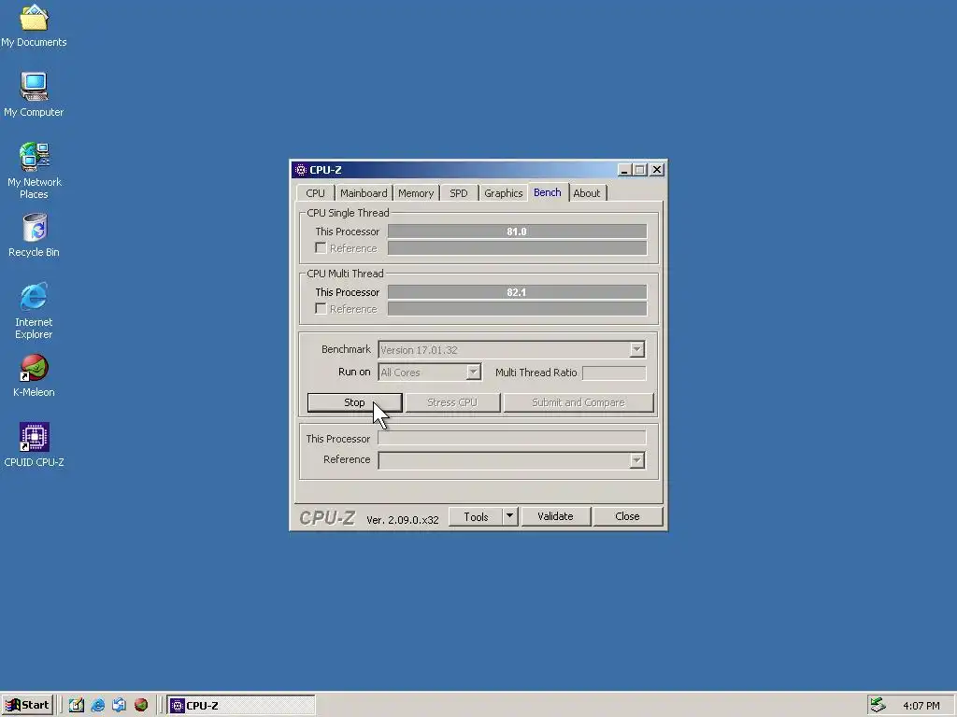Click the system tray network icon

(x=878, y=705)
